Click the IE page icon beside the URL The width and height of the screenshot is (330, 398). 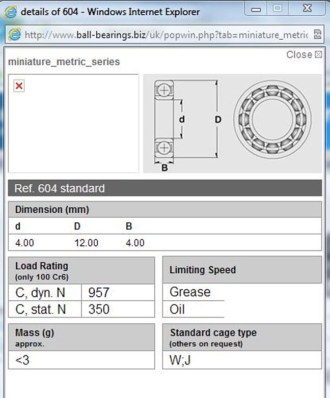[x=15, y=35]
